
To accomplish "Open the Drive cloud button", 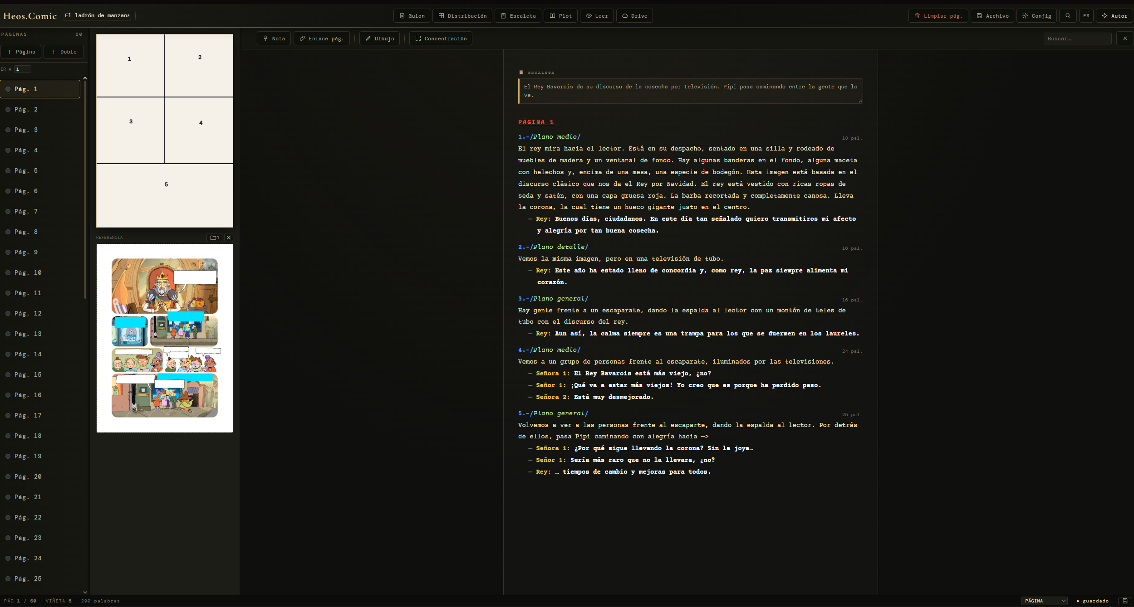I will 634,16.
